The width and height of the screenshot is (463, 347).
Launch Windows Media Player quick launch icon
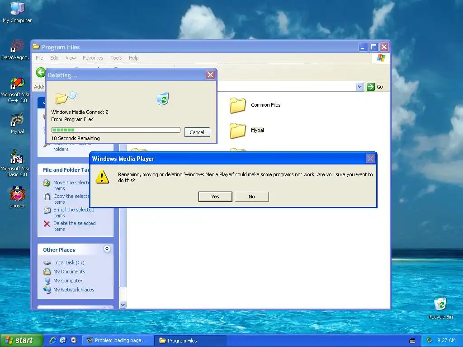pyautogui.click(x=74, y=340)
